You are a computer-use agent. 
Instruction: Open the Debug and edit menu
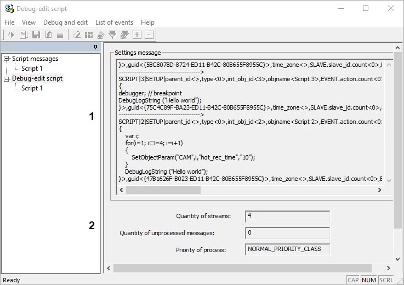tap(65, 22)
